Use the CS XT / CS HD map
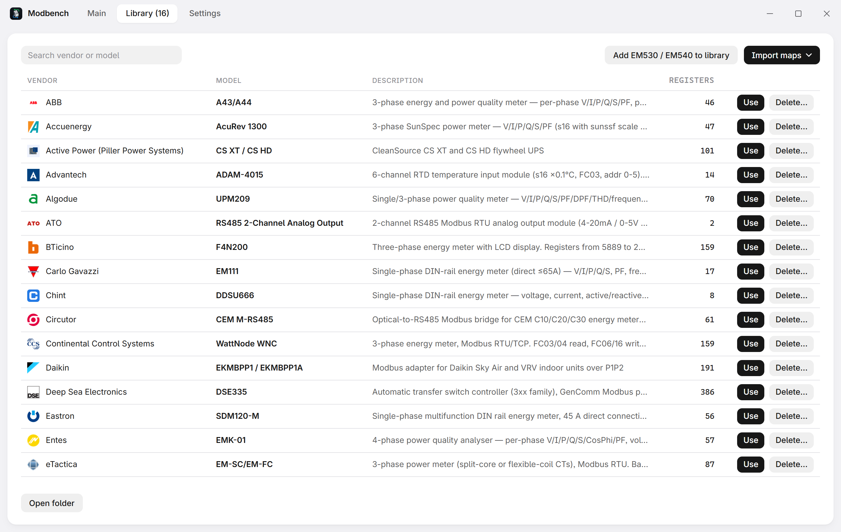Viewport: 841px width, 532px height. coord(750,151)
